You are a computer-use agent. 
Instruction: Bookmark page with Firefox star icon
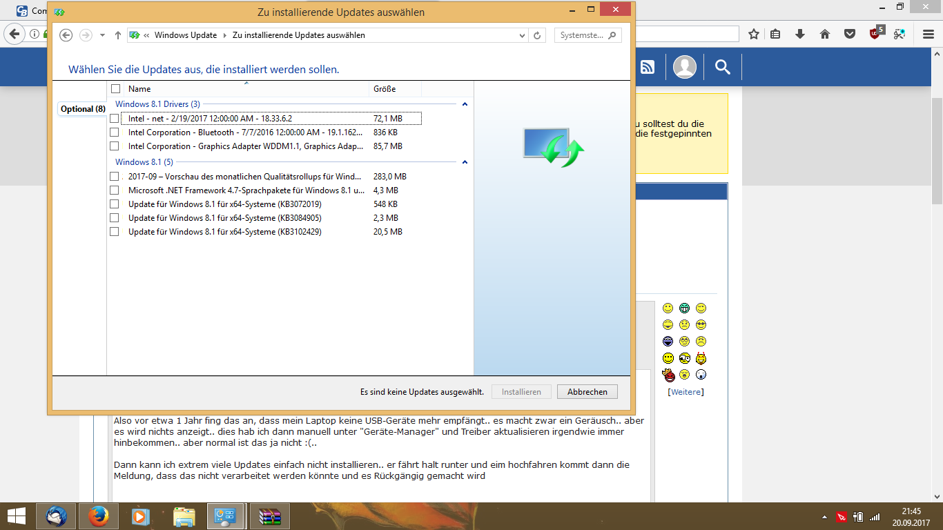coord(754,34)
